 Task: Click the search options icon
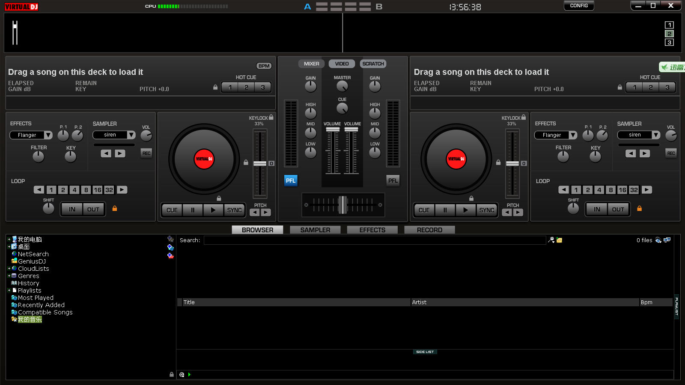[x=551, y=240]
